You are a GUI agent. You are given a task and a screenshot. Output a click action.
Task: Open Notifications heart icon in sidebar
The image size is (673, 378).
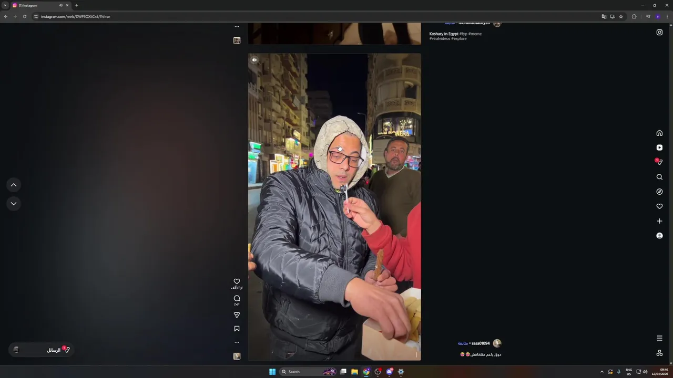(x=659, y=206)
